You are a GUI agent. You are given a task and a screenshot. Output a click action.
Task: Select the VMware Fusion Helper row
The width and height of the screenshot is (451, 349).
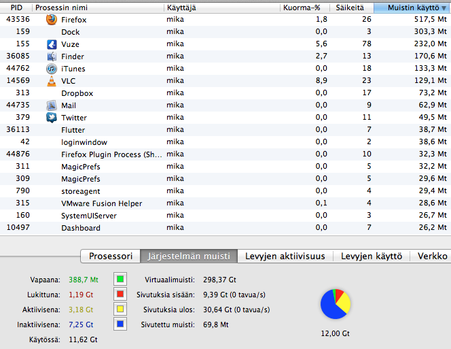pos(225,203)
